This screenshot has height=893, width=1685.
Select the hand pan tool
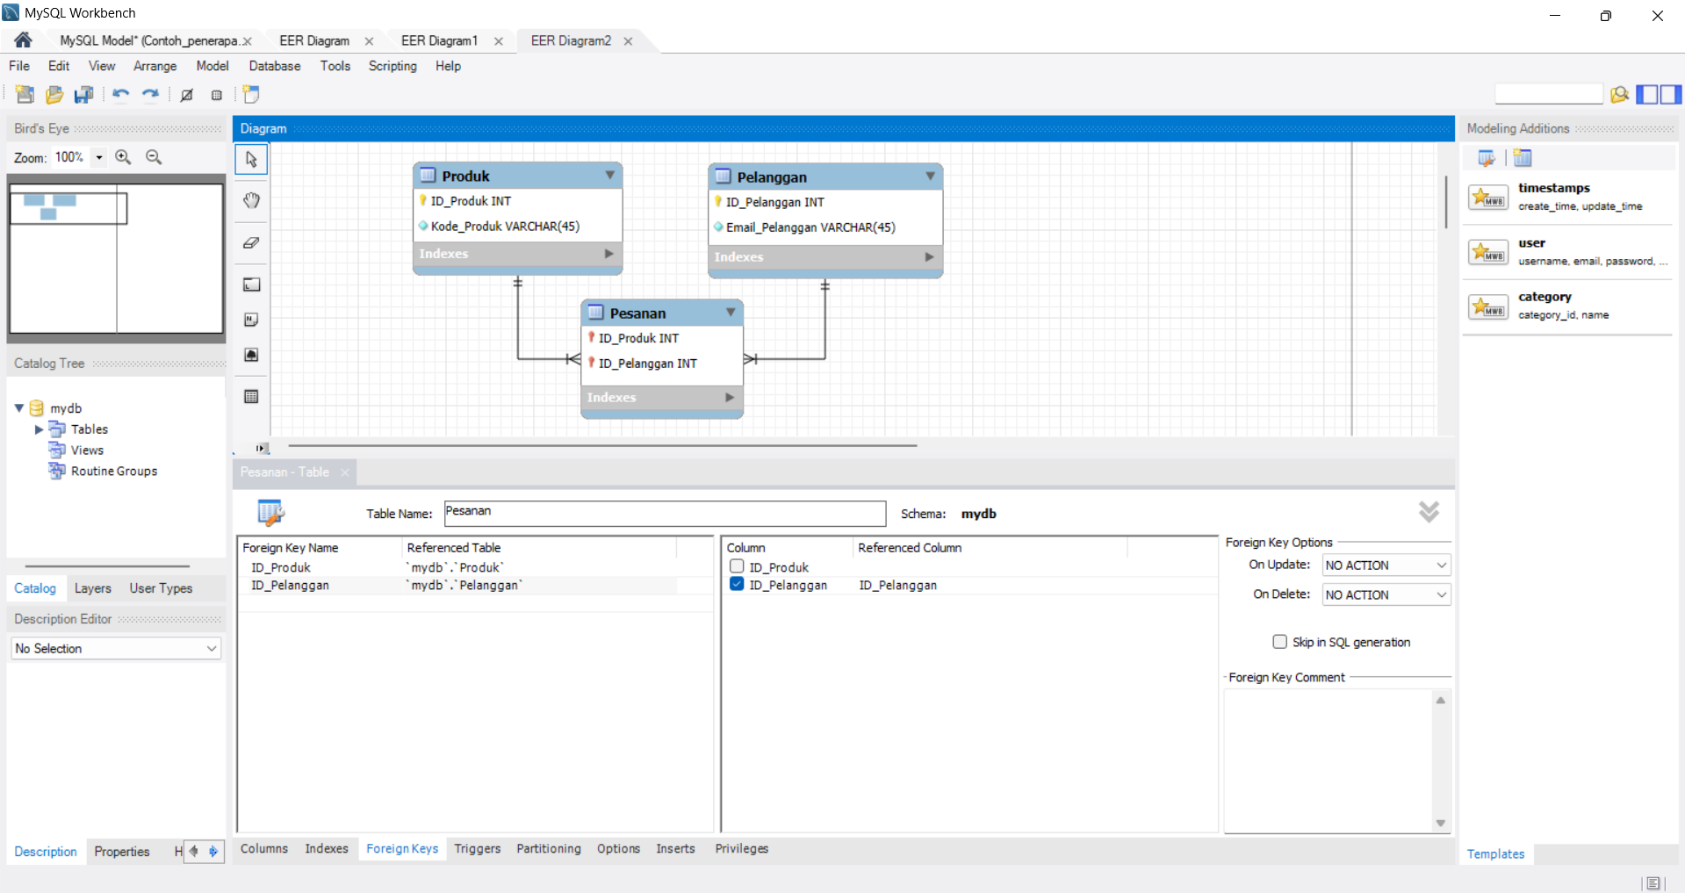pos(252,200)
